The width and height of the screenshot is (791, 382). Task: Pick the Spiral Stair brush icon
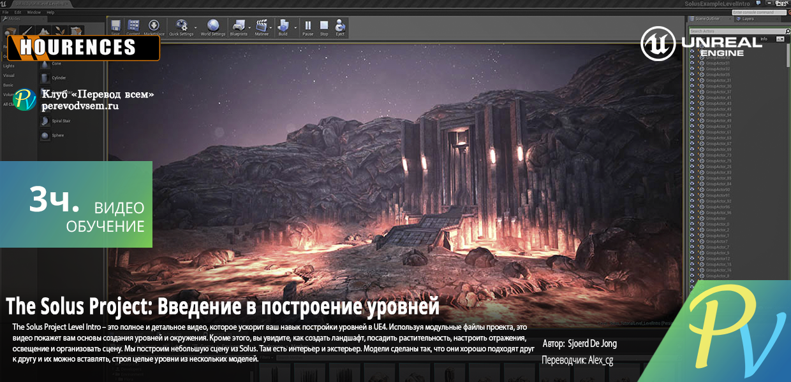tap(45, 120)
